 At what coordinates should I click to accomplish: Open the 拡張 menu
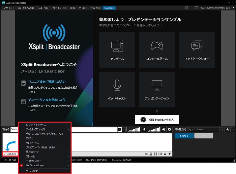coord(72,8)
